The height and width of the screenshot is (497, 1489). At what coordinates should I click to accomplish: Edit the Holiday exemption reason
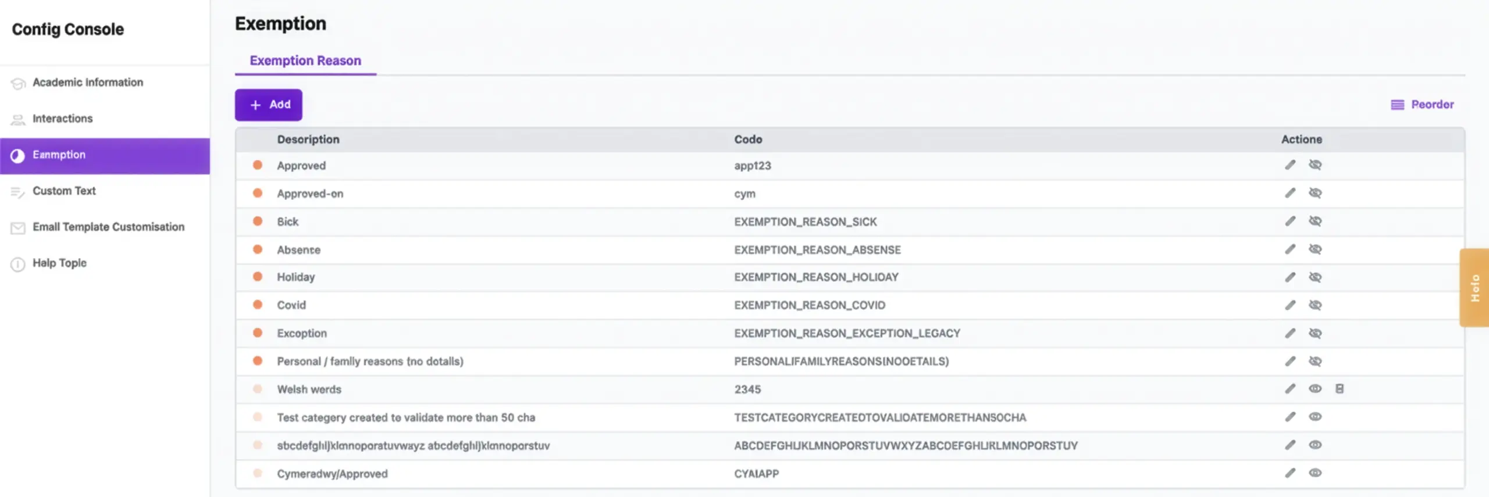[x=1290, y=277]
